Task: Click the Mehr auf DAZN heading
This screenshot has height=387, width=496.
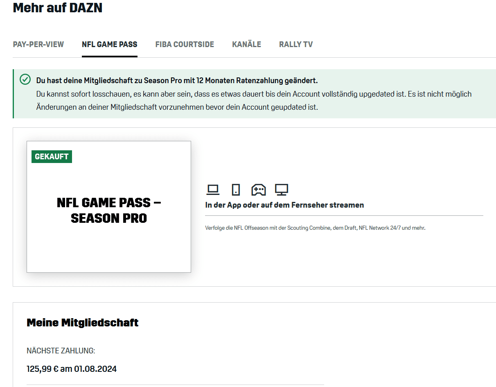Action: 58,7
